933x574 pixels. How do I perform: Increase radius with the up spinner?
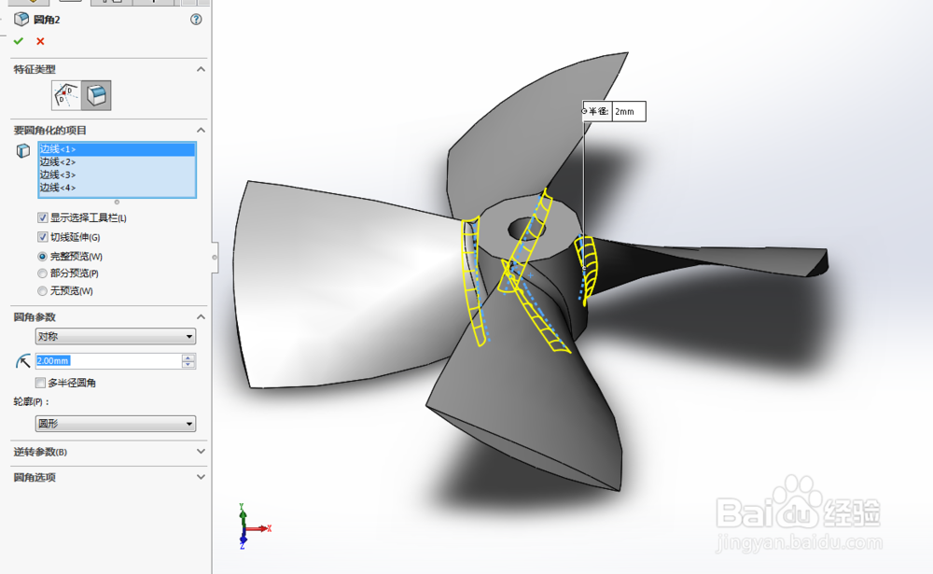[188, 357]
